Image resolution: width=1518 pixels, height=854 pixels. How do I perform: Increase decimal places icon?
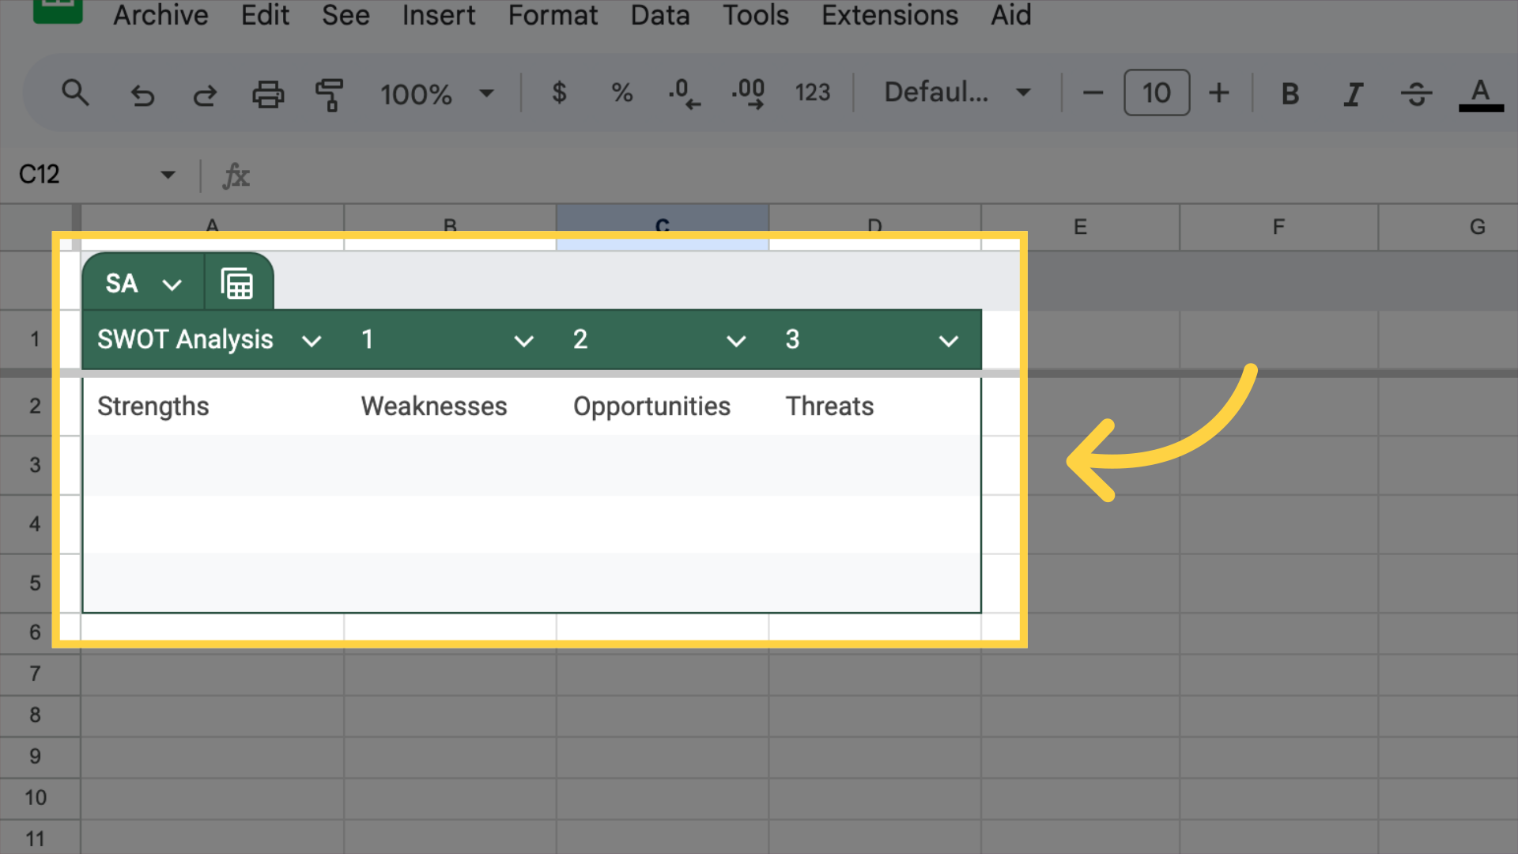(x=748, y=93)
